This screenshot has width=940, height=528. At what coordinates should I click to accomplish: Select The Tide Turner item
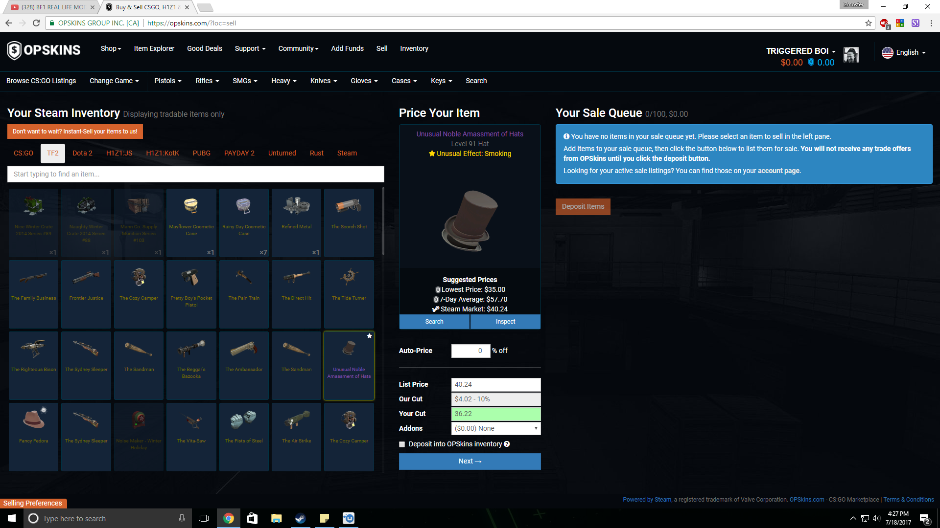[x=349, y=294]
